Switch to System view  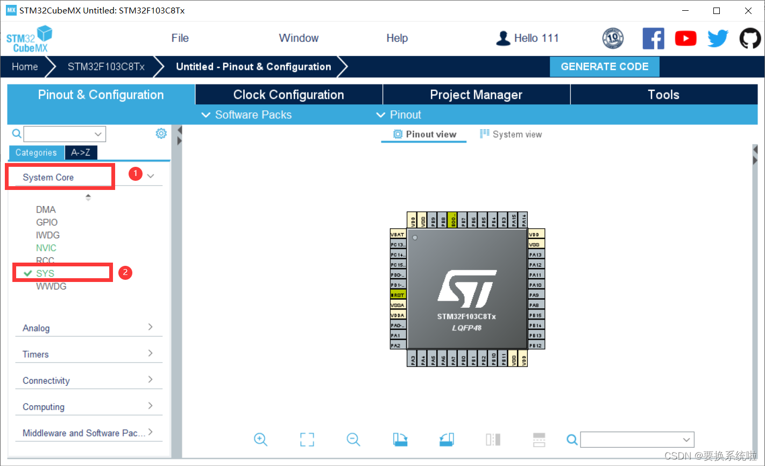pyautogui.click(x=511, y=135)
